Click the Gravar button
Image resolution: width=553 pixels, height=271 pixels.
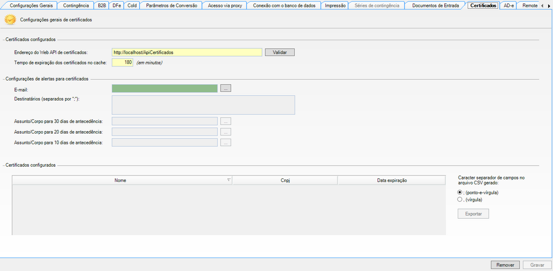pos(537,265)
